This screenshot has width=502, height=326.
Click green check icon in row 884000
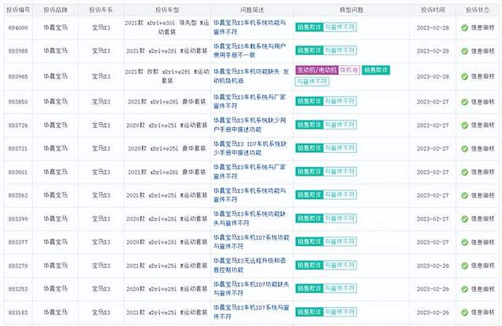465,27
